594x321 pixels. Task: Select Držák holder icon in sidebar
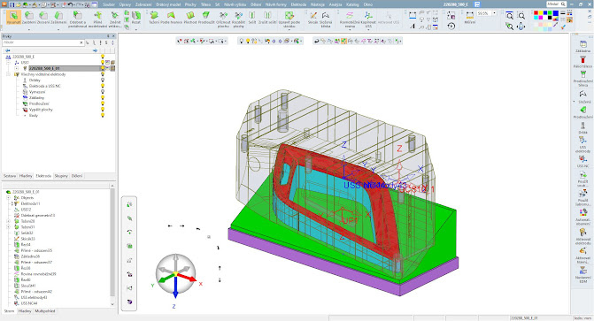pos(583,127)
